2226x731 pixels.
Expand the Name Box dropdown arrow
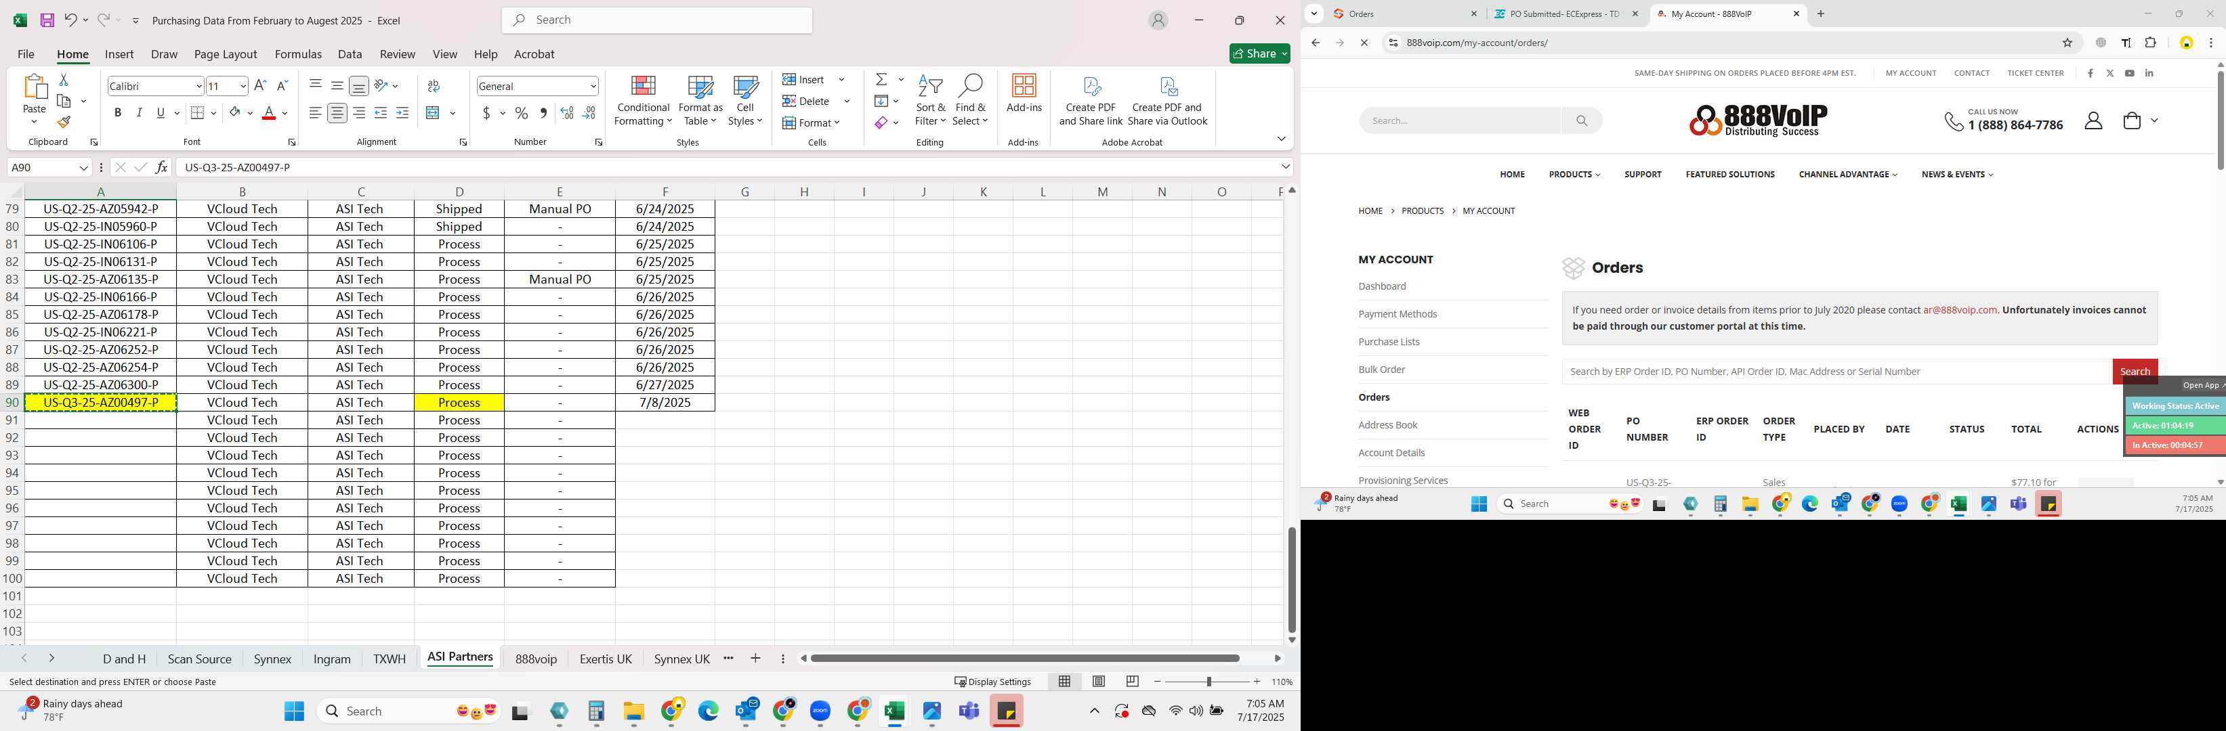point(84,167)
